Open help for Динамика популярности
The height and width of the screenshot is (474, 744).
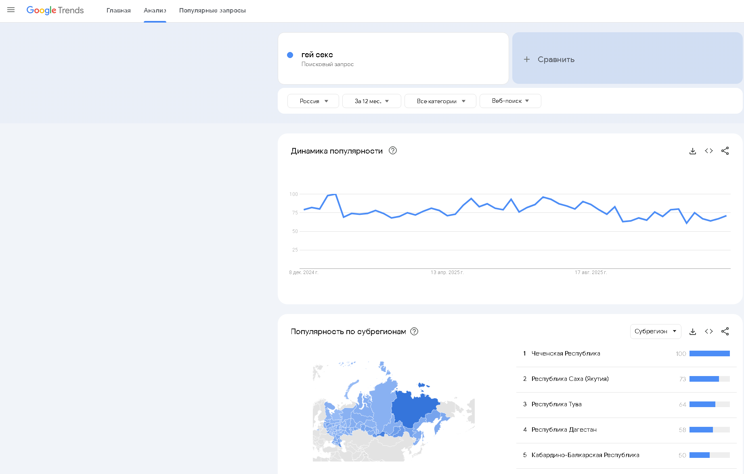pyautogui.click(x=392, y=150)
